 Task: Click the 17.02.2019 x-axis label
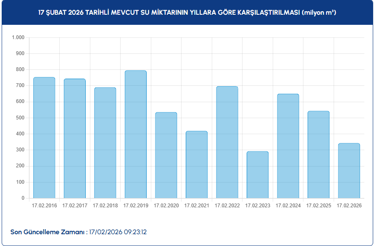click(x=136, y=206)
